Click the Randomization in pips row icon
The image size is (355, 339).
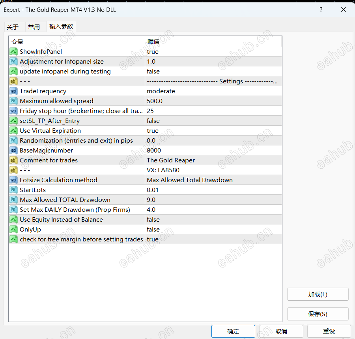(13, 141)
